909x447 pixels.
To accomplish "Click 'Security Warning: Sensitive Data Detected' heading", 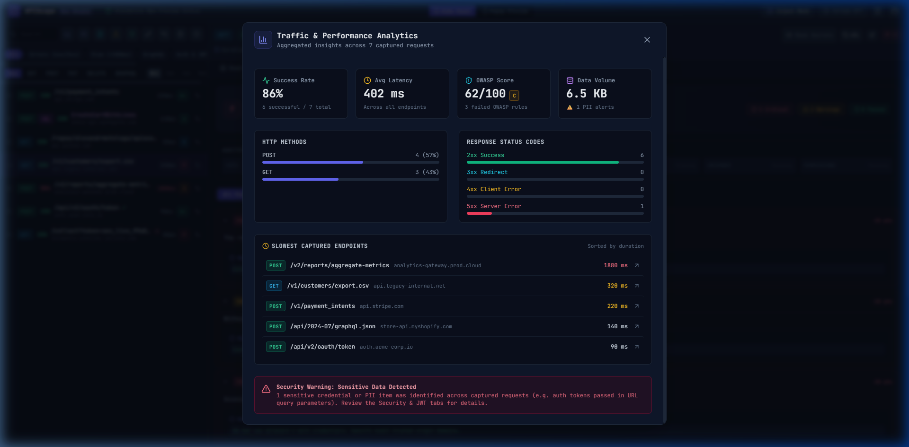I will (x=346, y=387).
